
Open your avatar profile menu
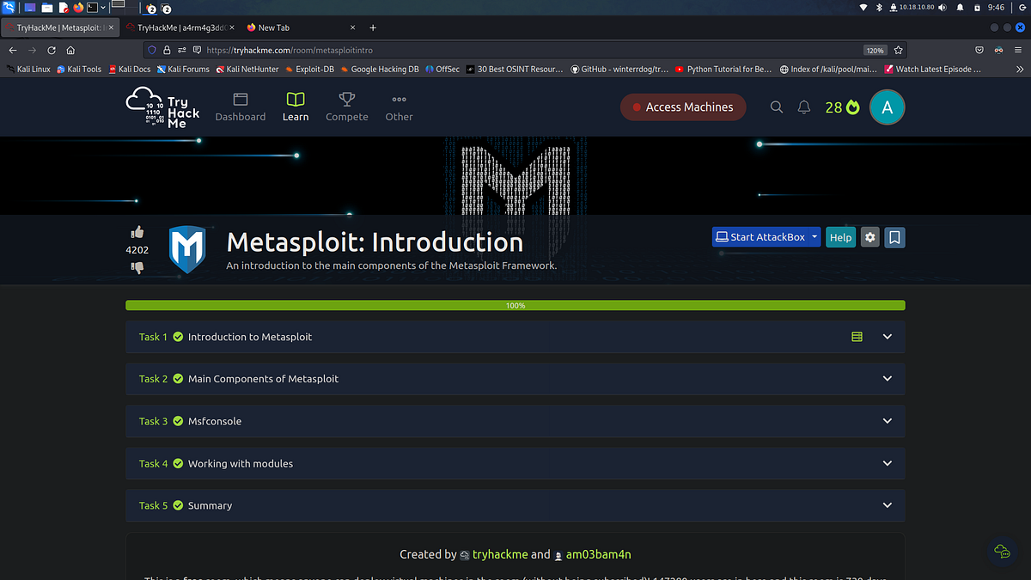click(x=887, y=107)
